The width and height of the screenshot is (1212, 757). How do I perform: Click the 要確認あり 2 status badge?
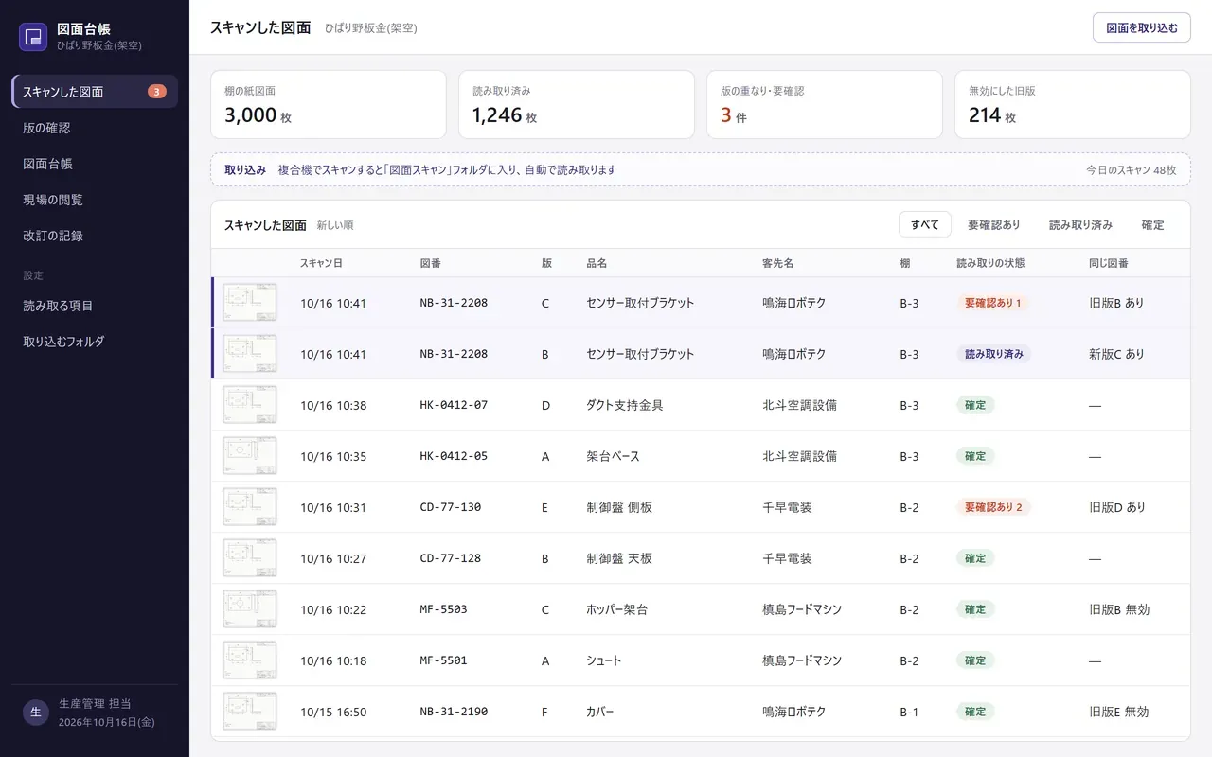pos(993,507)
